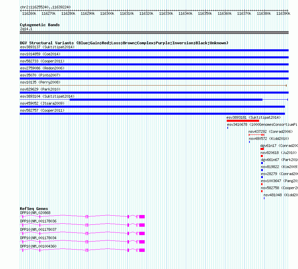Click the 116350k ruler position

(x=205, y=13)
